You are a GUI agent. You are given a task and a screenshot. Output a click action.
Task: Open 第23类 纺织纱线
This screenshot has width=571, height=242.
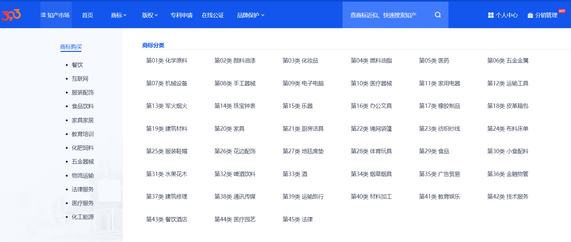(440, 129)
